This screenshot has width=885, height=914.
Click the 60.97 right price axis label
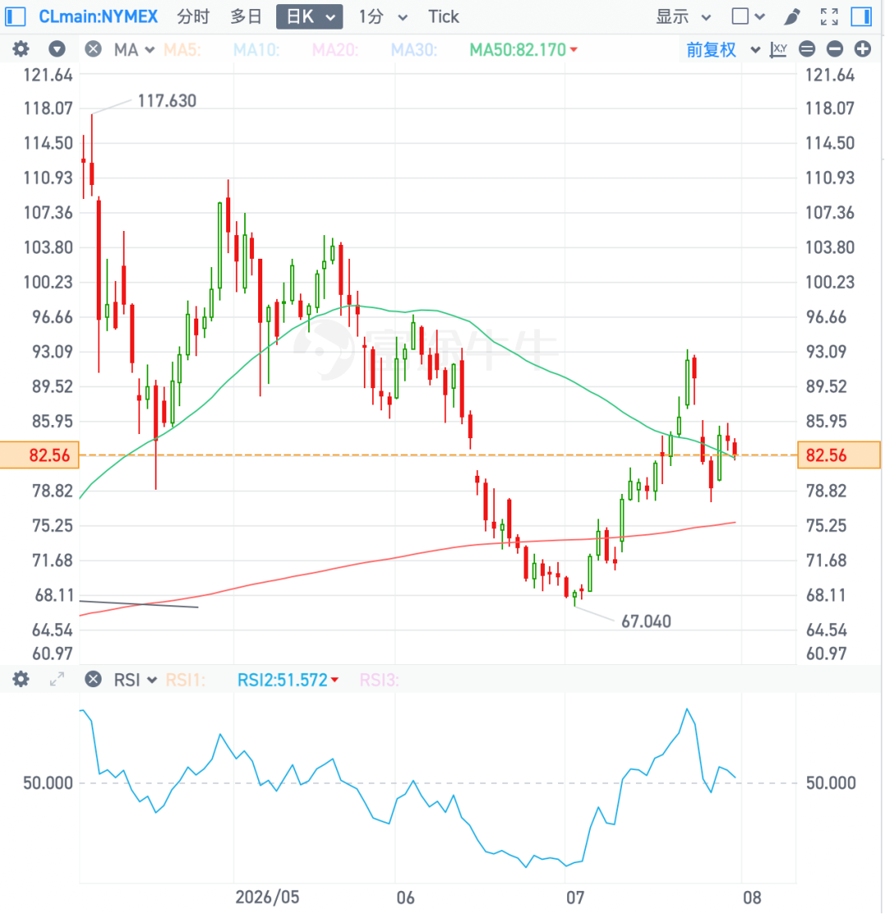[826, 654]
